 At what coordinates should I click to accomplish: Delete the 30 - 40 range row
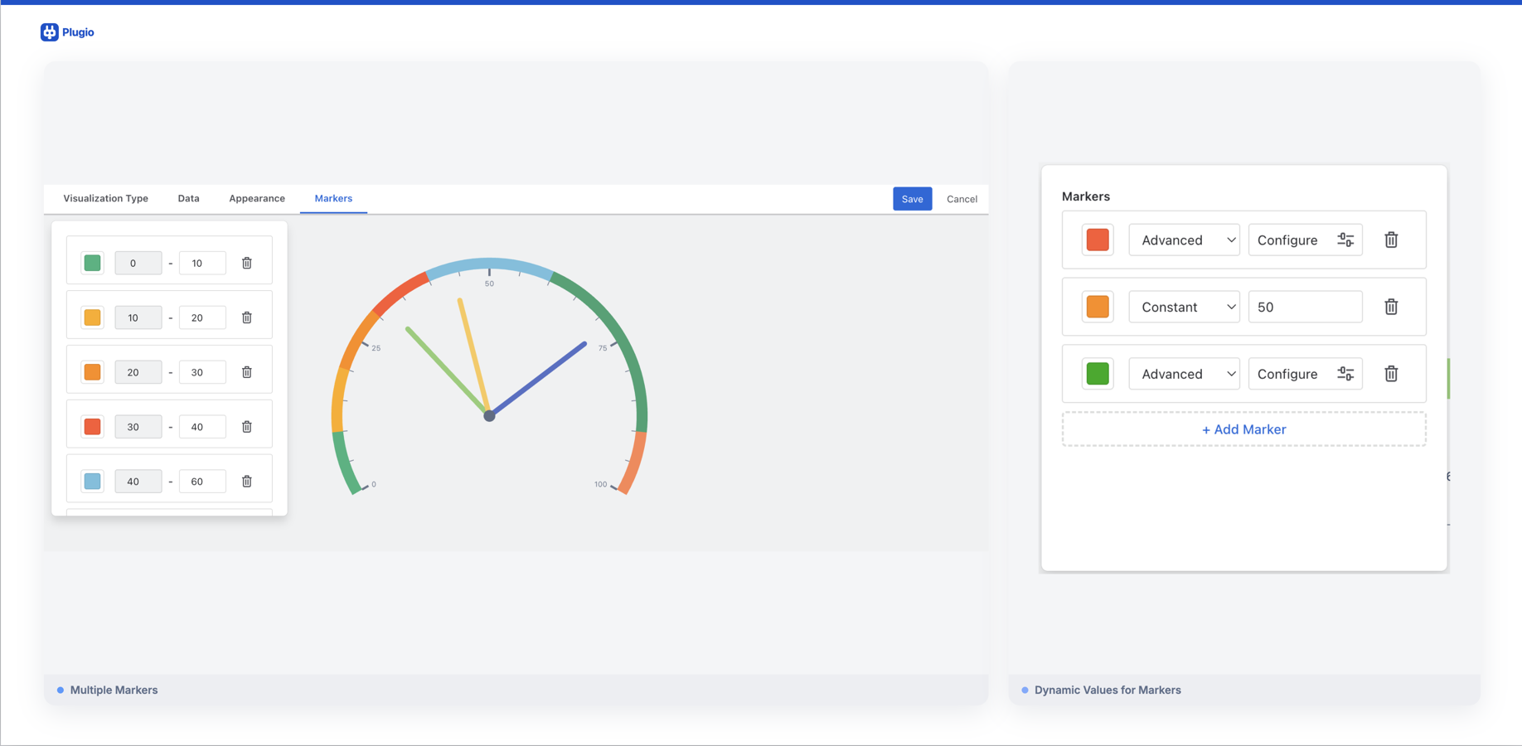pyautogui.click(x=247, y=427)
